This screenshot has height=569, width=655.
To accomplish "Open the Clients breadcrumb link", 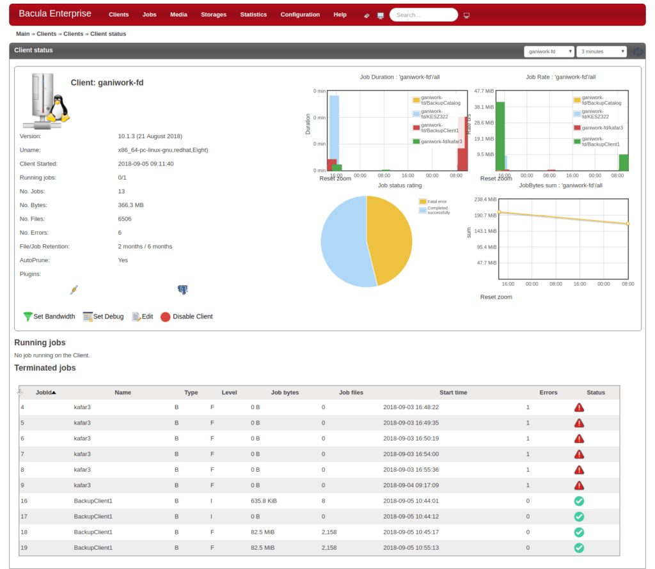I will [x=46, y=34].
